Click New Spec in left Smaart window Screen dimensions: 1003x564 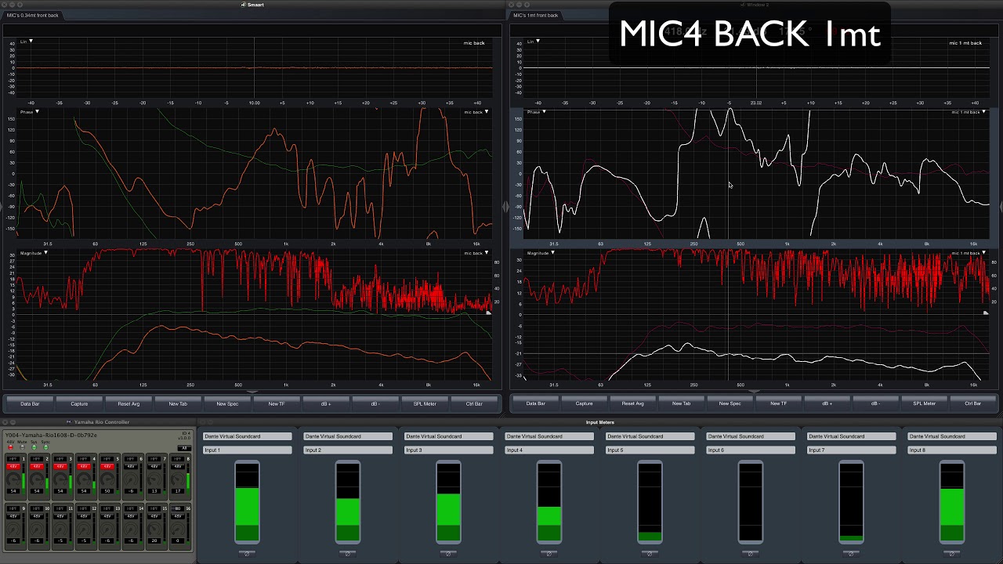[x=227, y=403]
